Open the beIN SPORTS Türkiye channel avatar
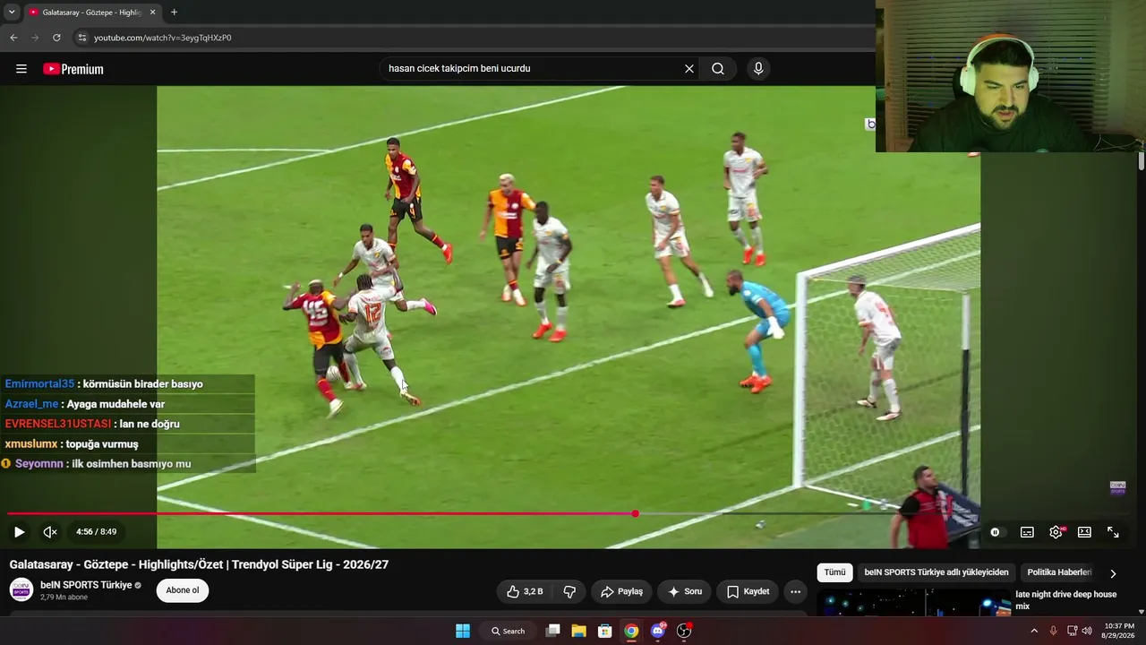 tap(21, 589)
